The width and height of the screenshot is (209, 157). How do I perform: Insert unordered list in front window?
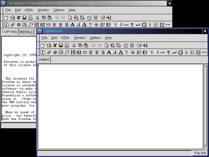point(198,53)
